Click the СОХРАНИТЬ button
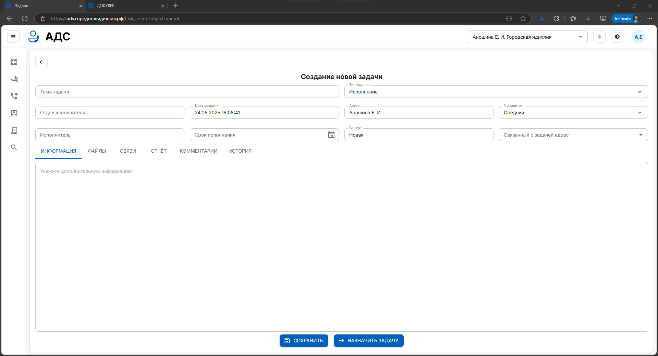 [x=304, y=341]
